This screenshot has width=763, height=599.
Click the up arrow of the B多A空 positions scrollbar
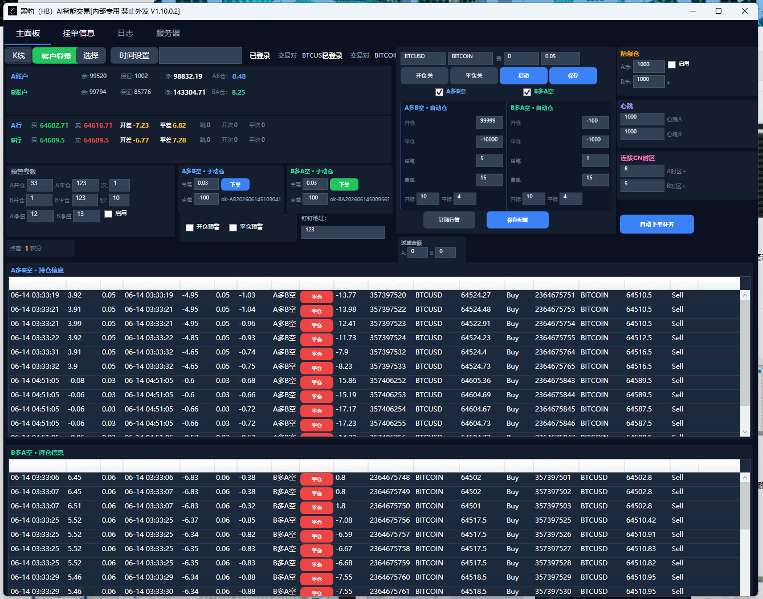(x=745, y=478)
